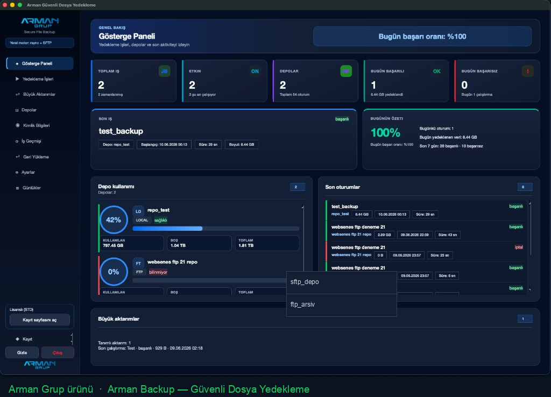Click the LOCAL type tag
The width and height of the screenshot is (551, 397).
tap(142, 220)
